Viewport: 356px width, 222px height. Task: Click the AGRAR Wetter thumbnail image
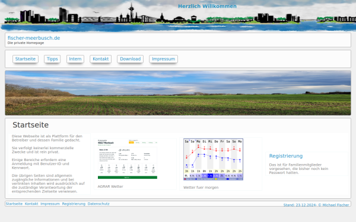[128, 159]
